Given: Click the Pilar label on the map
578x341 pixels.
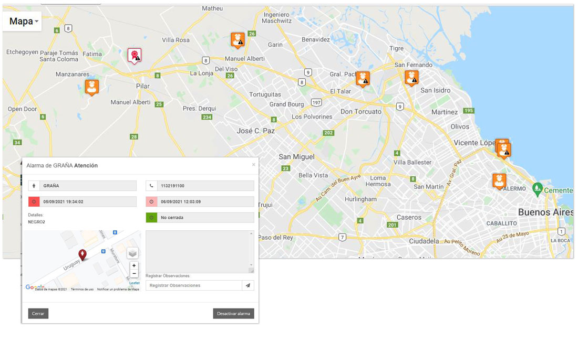Looking at the screenshot, I should click(x=143, y=86).
